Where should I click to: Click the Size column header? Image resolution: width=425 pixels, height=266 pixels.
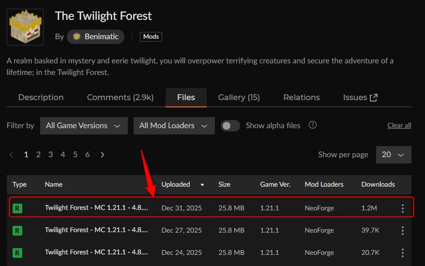click(x=225, y=184)
